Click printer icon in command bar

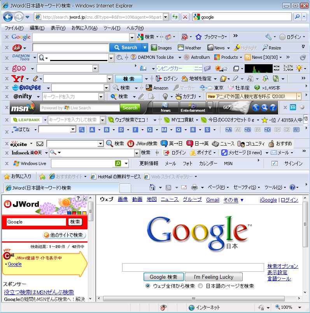click(194, 187)
